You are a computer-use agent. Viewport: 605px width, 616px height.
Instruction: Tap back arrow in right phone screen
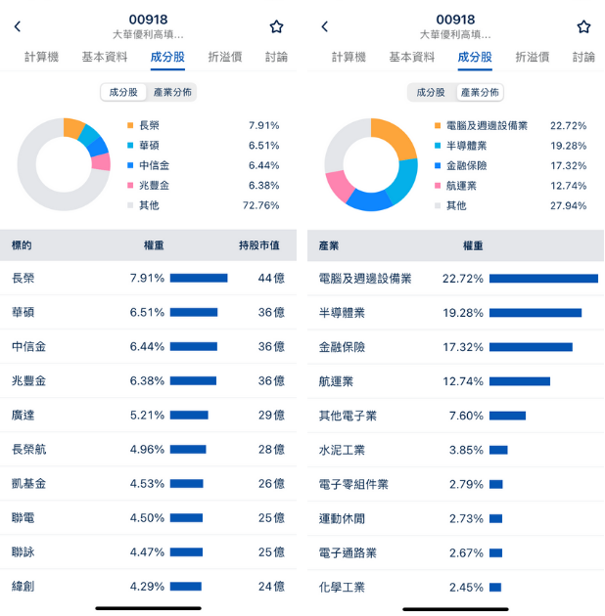tap(325, 26)
